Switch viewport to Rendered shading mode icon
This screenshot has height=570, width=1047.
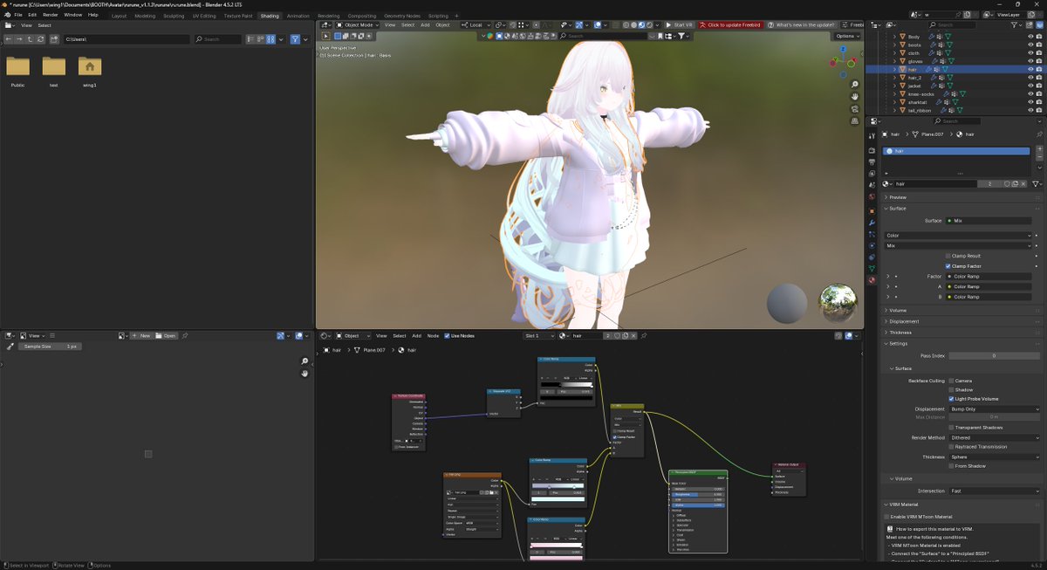tap(649, 24)
